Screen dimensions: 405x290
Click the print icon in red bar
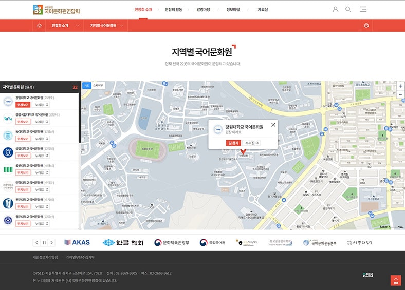tap(366, 25)
